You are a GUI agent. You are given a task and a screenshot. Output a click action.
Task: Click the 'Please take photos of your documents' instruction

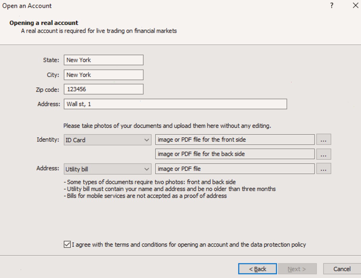[x=167, y=126]
